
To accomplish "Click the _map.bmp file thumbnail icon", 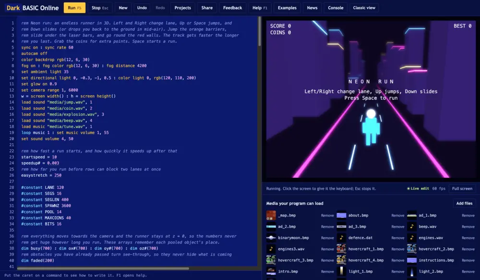I will click(x=271, y=215).
